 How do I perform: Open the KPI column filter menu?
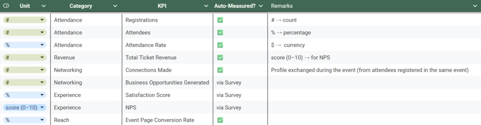(206, 6)
